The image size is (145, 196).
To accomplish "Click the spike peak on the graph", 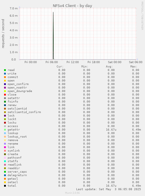I will point(53,12).
